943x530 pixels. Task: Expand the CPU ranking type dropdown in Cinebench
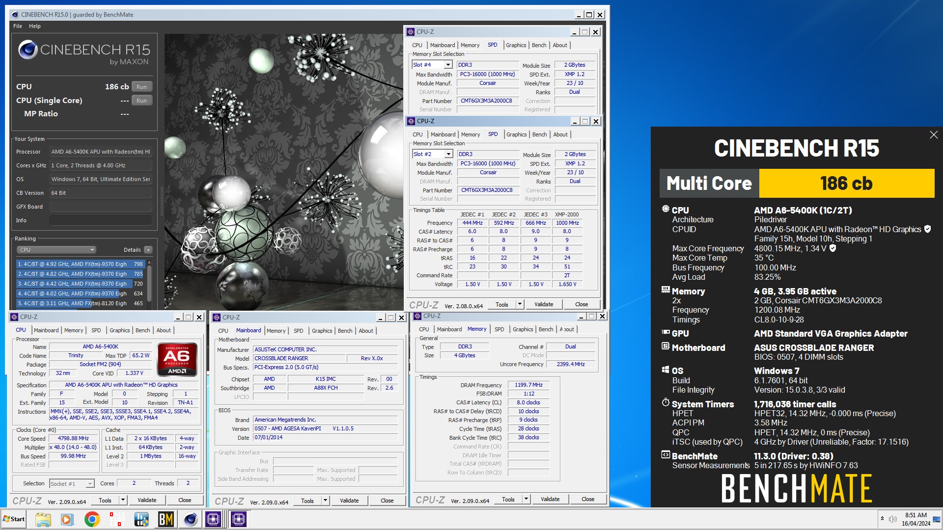point(56,250)
